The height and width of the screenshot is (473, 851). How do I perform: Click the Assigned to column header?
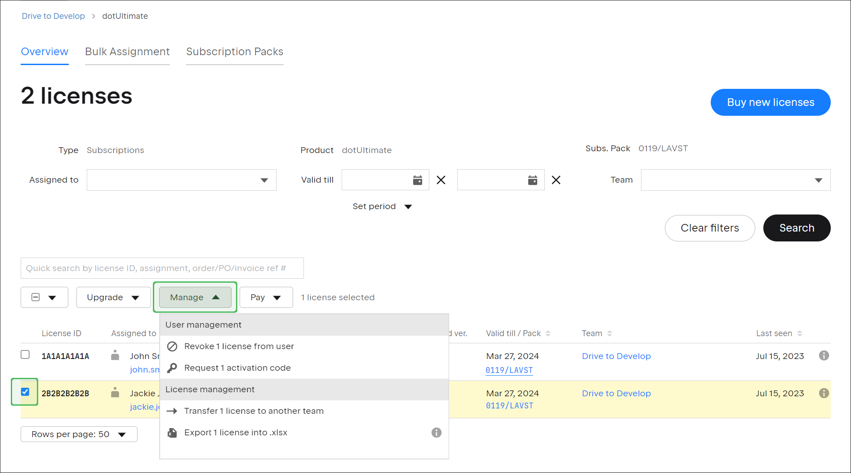134,333
